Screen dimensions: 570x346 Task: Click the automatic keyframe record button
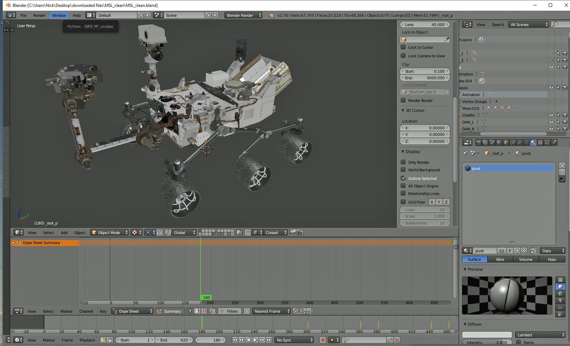[x=322, y=340]
